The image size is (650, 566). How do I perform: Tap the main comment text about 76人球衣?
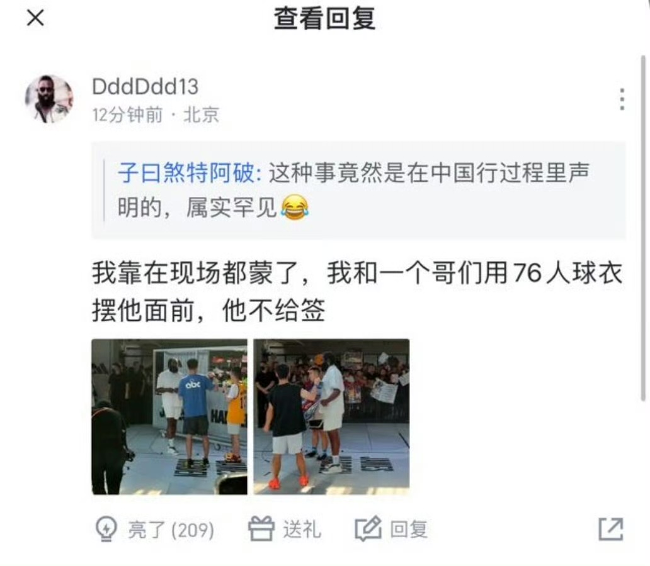point(357,291)
